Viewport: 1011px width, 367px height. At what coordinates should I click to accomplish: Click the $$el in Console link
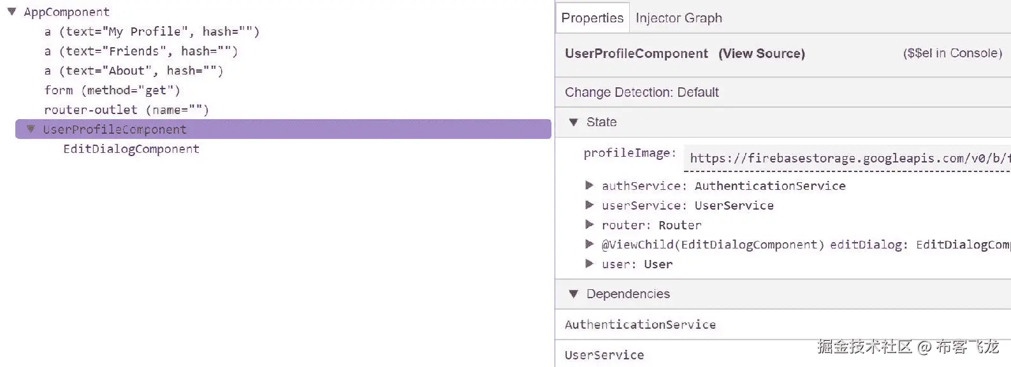click(x=952, y=54)
